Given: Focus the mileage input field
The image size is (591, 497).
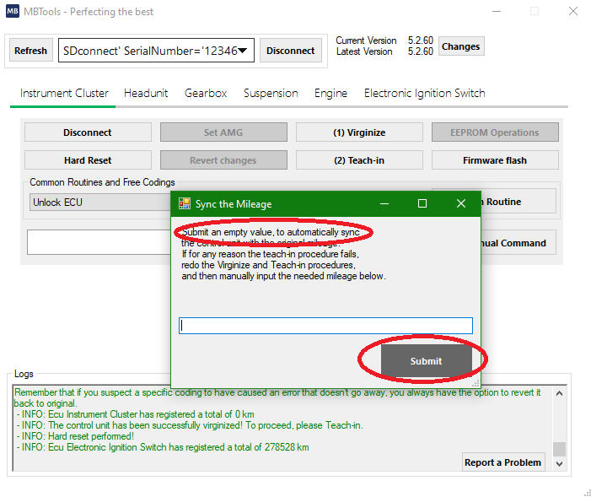Looking at the screenshot, I should 325,326.
